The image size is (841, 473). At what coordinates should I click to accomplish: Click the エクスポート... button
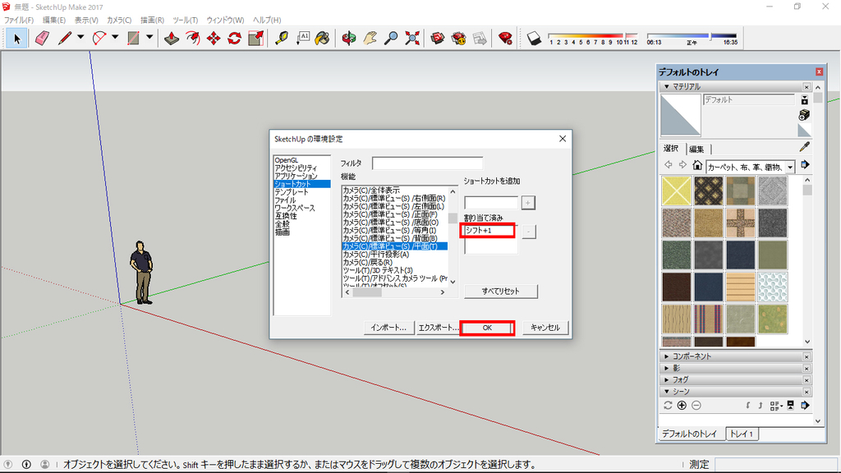click(438, 328)
